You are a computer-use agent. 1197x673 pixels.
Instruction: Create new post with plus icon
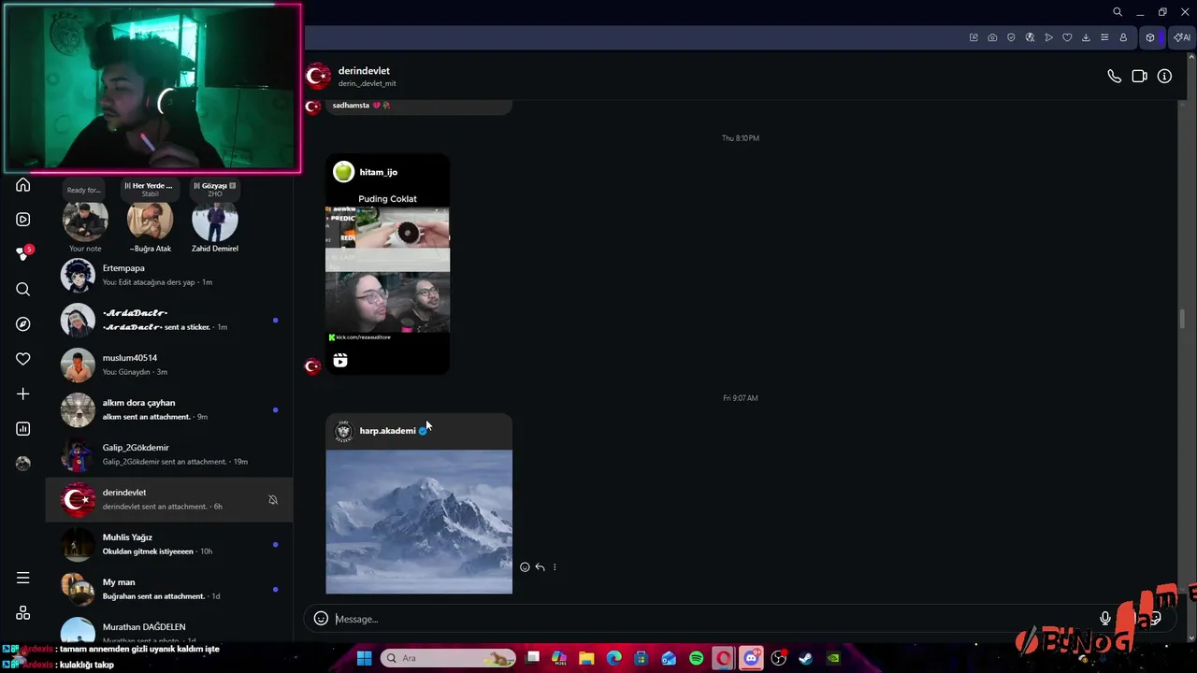point(23,394)
